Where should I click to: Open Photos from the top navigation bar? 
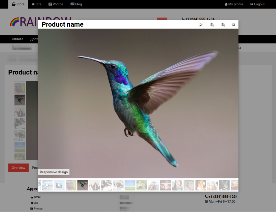click(56, 4)
